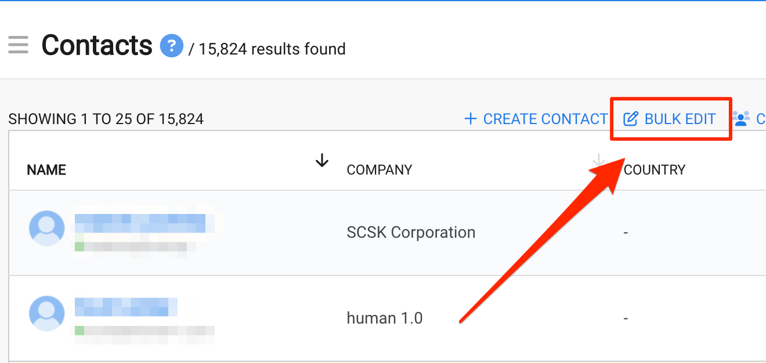Open the hamburger navigation menu
766x363 pixels.
pyautogui.click(x=19, y=45)
